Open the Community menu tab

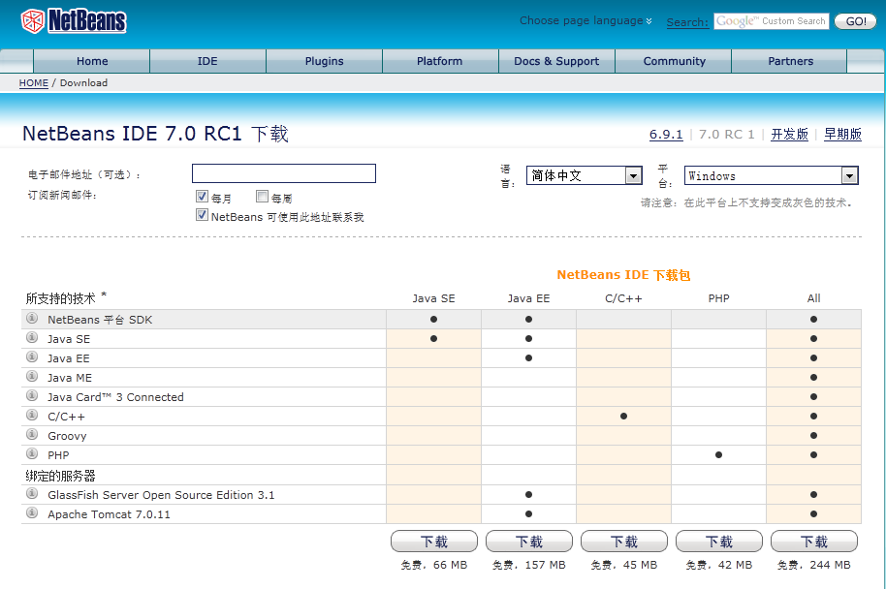(x=674, y=61)
